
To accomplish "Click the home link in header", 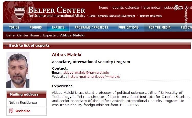I will (x=103, y=8).
